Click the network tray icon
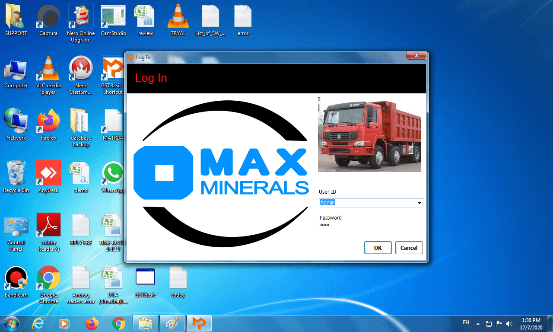The height and width of the screenshot is (332, 553). (x=489, y=323)
